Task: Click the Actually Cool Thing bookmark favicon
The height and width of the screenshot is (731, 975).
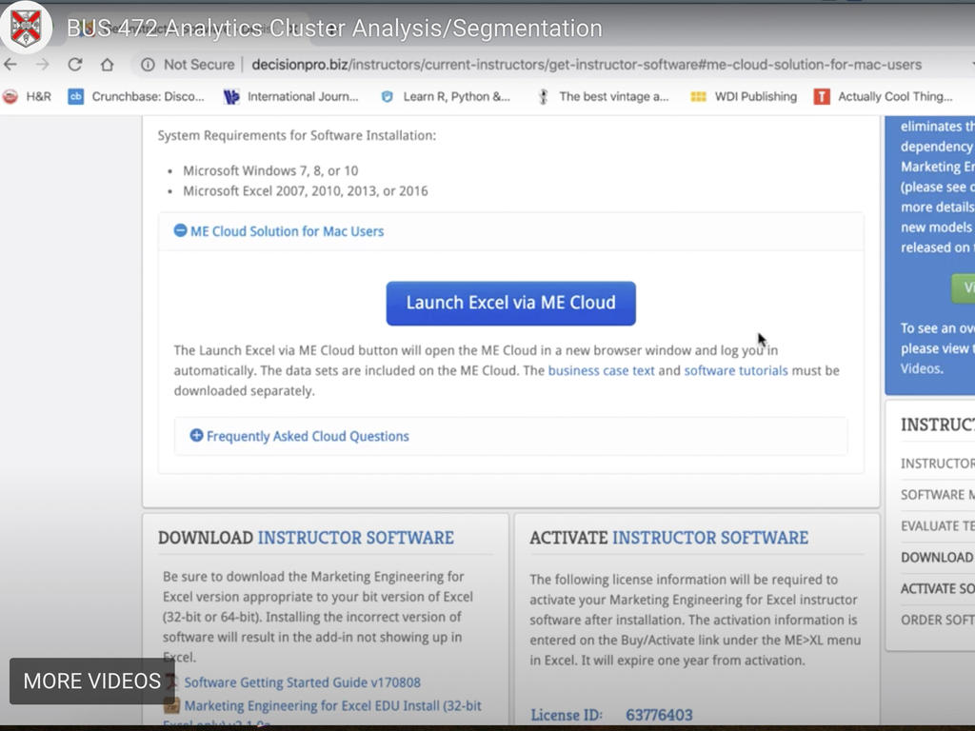Action: 822,96
